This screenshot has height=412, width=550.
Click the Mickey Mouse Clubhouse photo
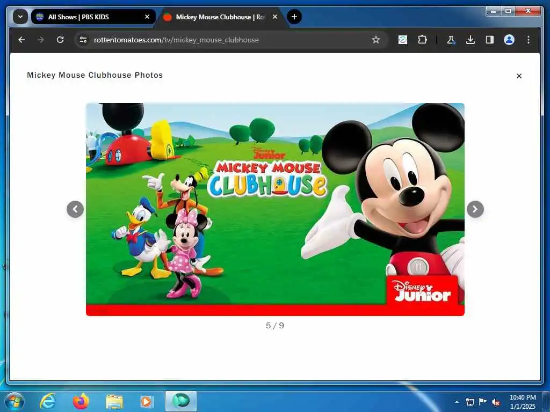coord(275,209)
